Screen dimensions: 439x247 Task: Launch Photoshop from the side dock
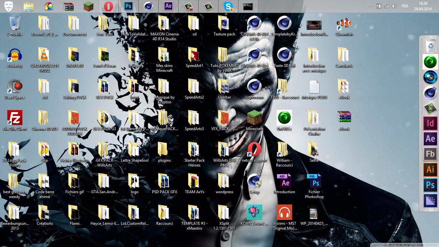[430, 185]
